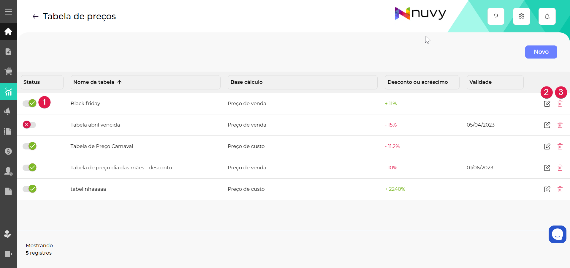
Task: Open the hamburger menu in sidebar
Action: pyautogui.click(x=8, y=12)
